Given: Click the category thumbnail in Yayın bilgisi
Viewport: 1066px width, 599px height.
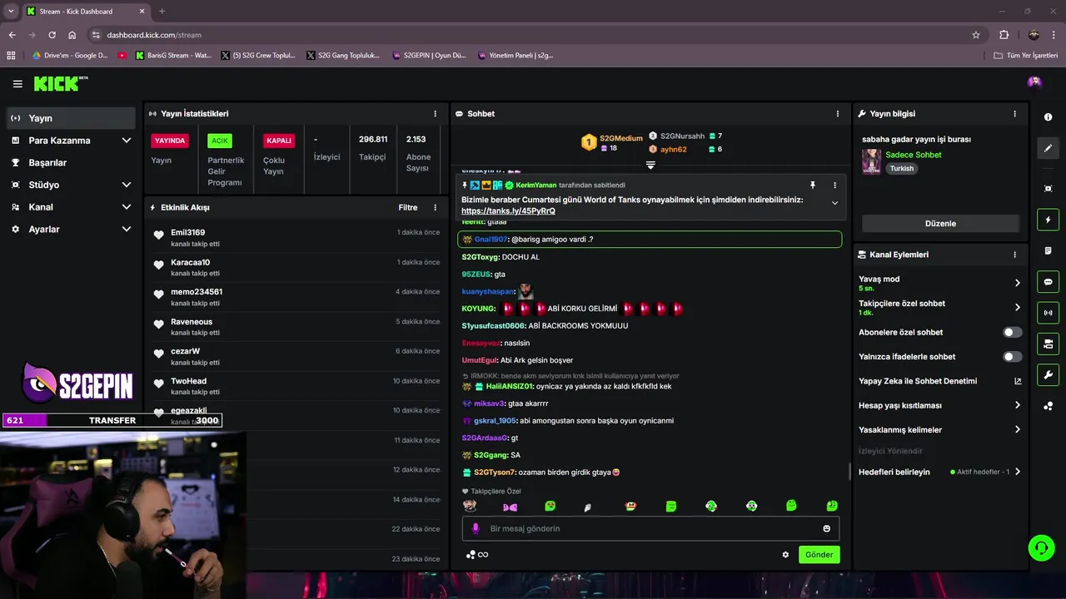Looking at the screenshot, I should [x=871, y=161].
